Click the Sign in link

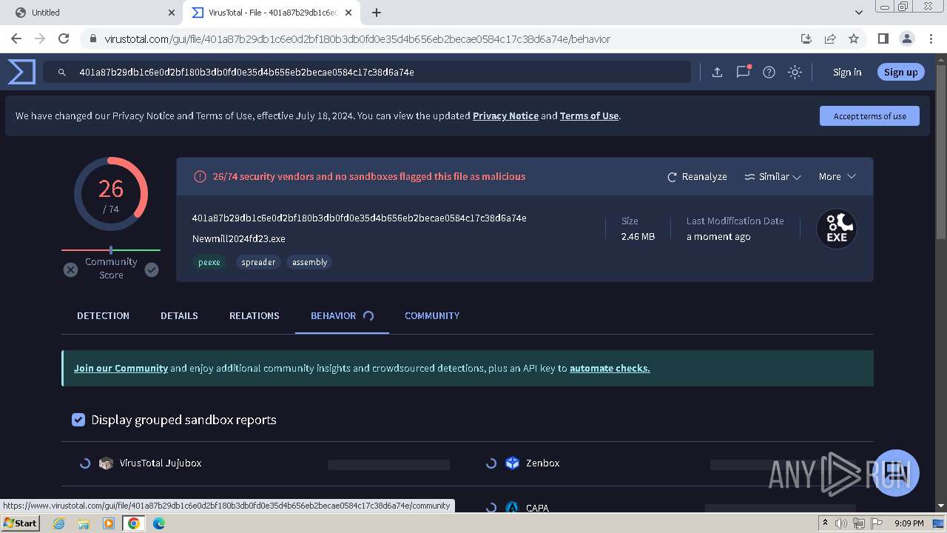coord(847,72)
